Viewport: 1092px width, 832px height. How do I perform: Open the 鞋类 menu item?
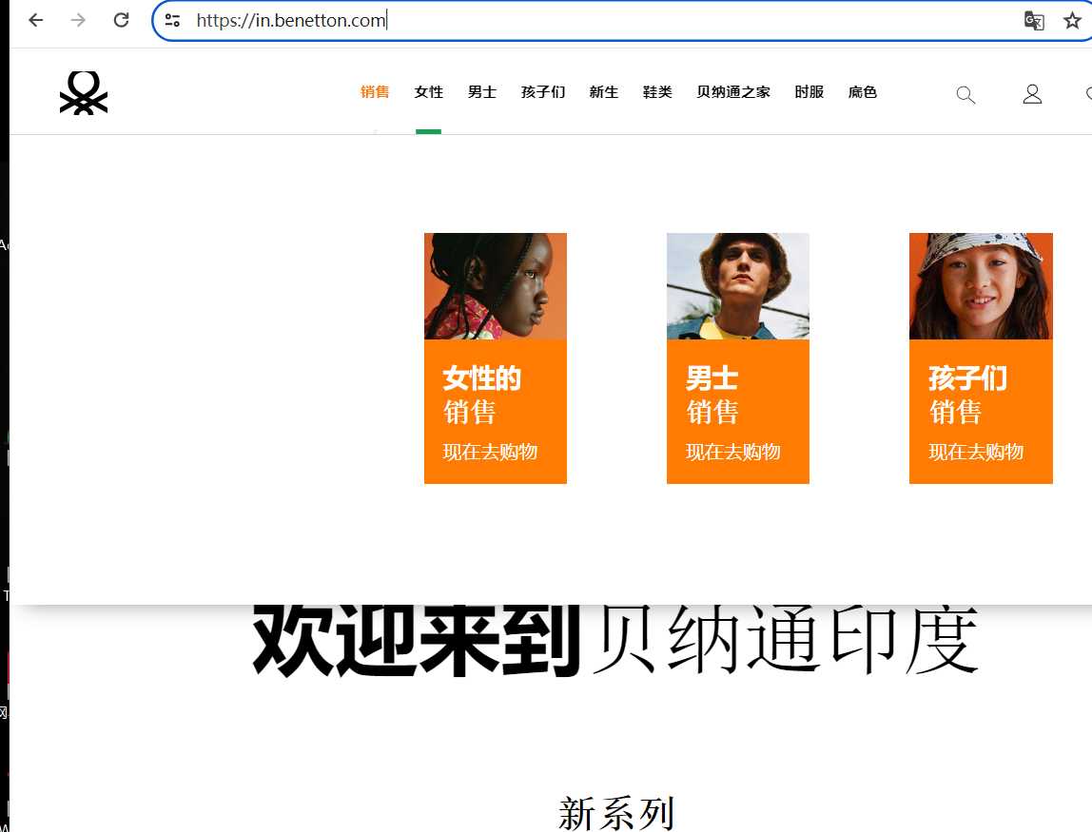tap(657, 92)
